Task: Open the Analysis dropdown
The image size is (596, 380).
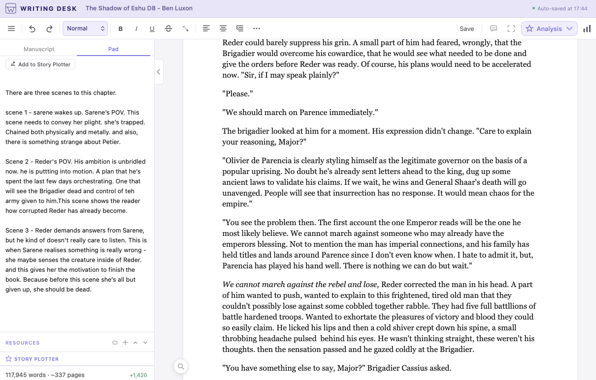Action: [x=549, y=29]
